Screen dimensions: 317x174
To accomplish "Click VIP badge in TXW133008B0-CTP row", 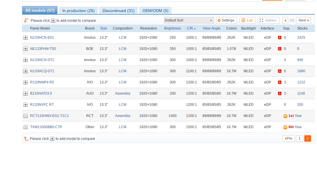I will pos(285,127).
